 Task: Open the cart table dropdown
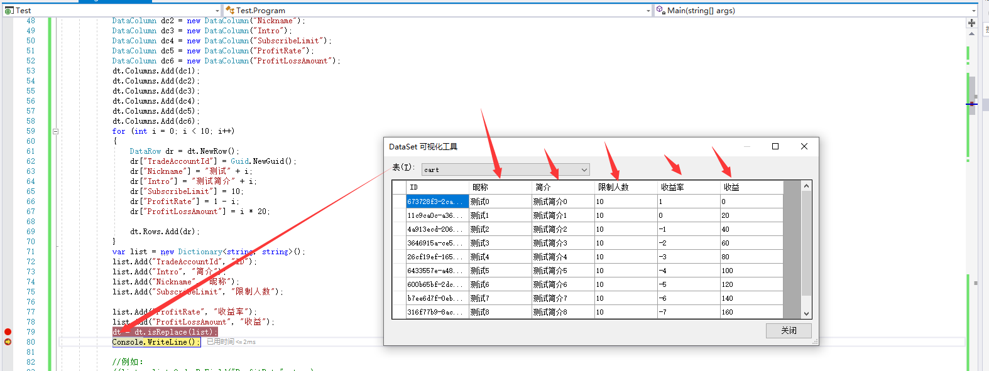(506, 169)
